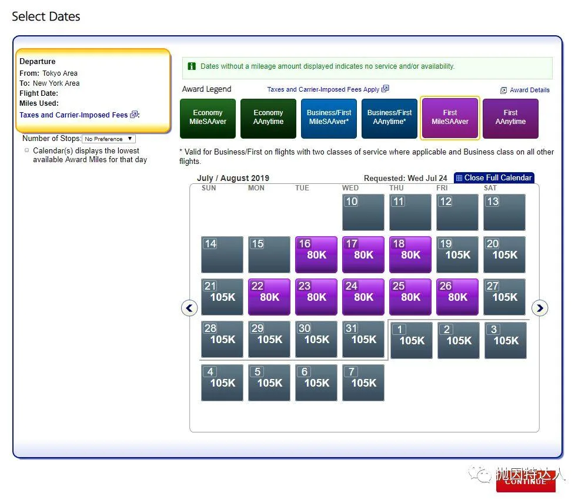Click 'From: Tokyo Area' in Departure box
585x500 pixels.
tap(48, 73)
